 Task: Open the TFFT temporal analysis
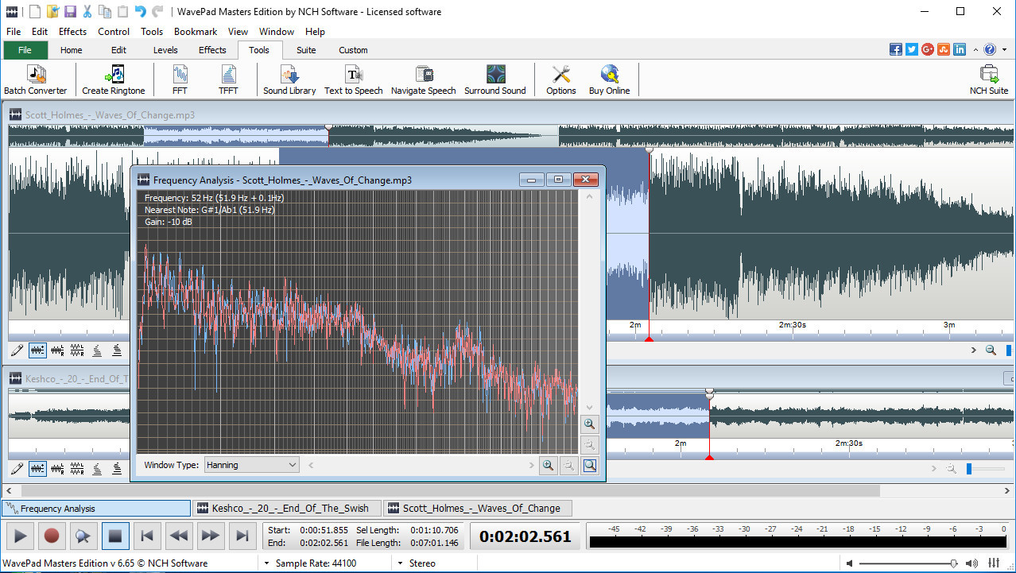[x=228, y=80]
